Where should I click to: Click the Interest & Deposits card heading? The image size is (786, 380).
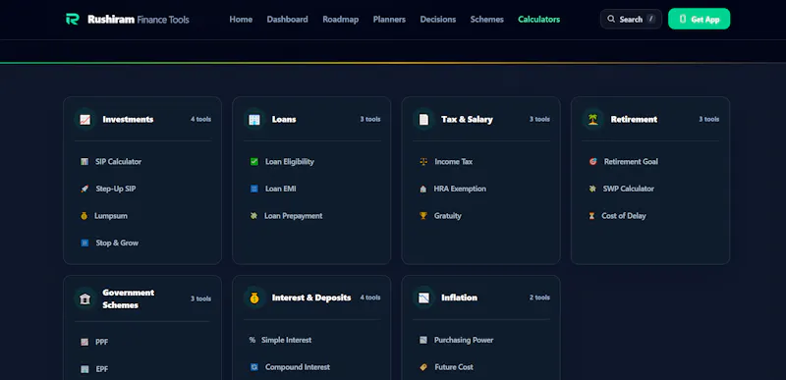pos(311,298)
